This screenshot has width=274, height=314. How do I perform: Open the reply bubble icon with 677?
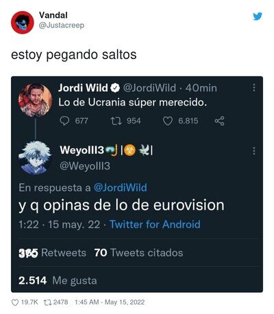(64, 121)
